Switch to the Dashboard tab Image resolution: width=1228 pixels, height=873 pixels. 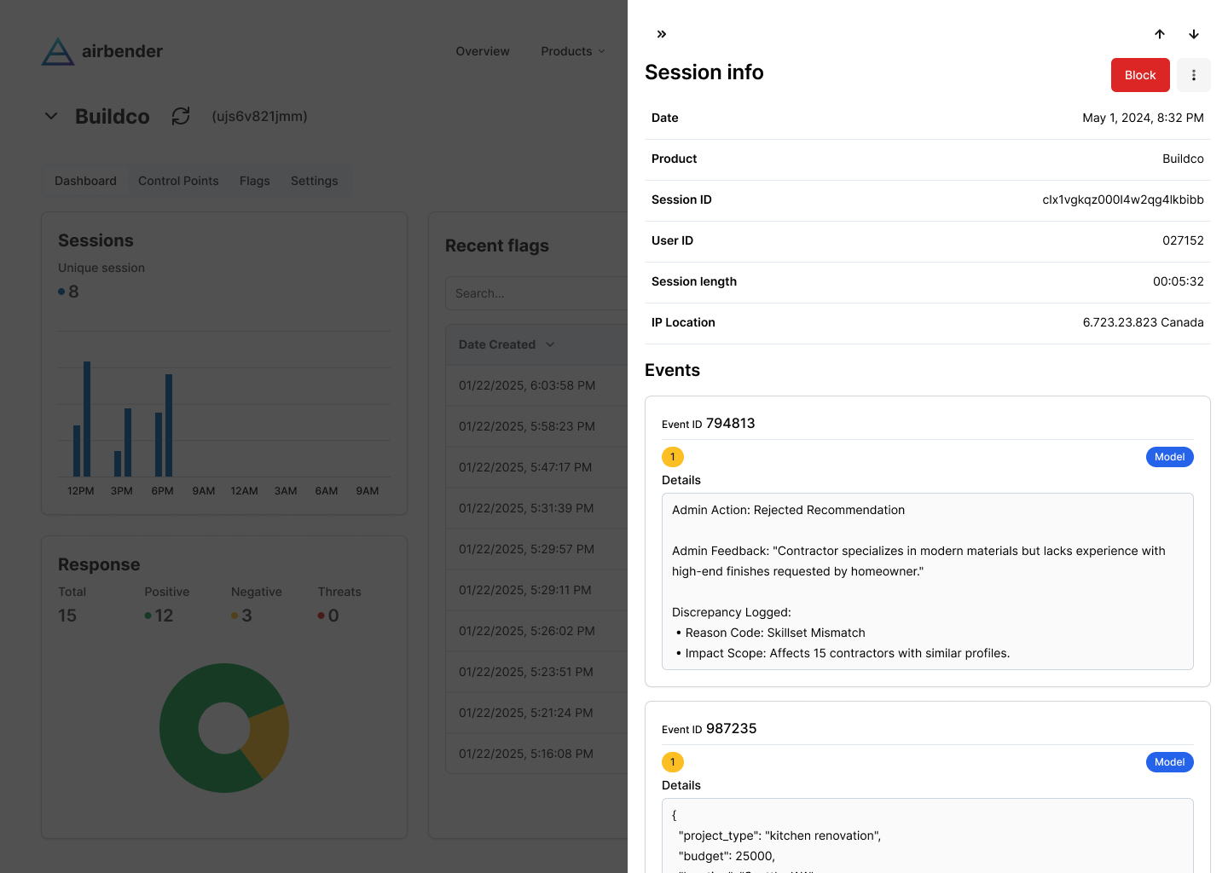tap(85, 181)
